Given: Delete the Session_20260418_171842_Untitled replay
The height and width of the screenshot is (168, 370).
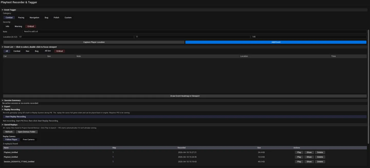Looking at the screenshot, I should point(320,162).
